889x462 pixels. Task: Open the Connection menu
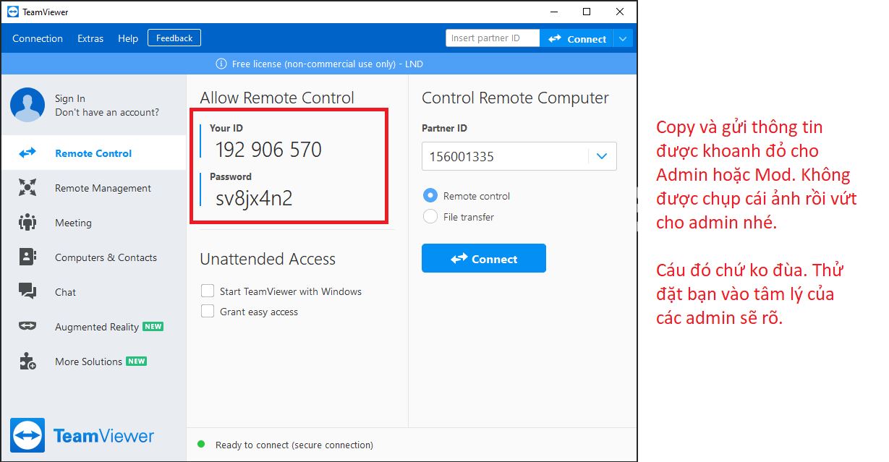[38, 38]
